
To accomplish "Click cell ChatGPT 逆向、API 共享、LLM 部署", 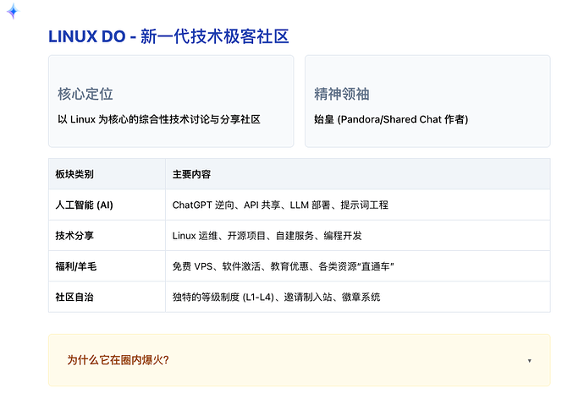I will click(x=358, y=205).
